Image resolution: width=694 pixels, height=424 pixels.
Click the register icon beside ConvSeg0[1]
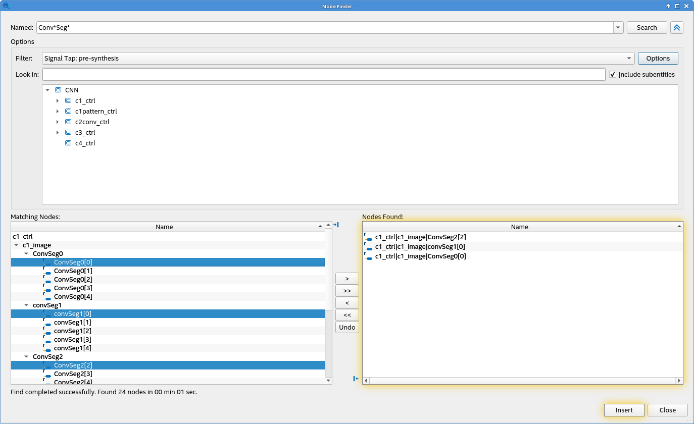tap(46, 271)
